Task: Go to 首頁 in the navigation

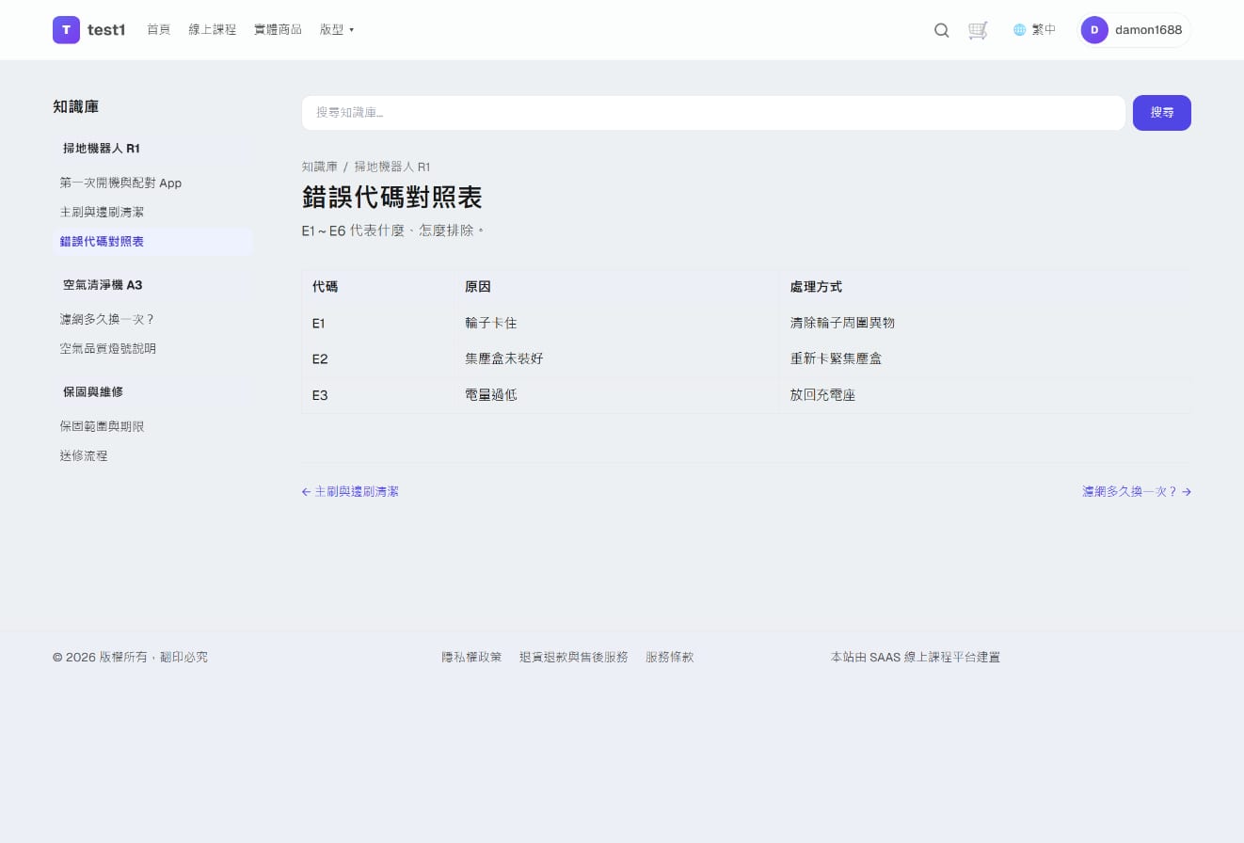Action: coord(159,30)
